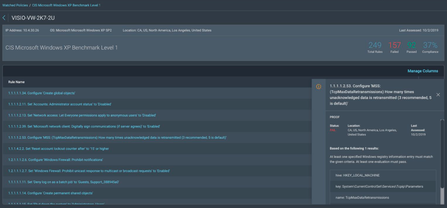The height and width of the screenshot is (208, 447).
Task: Open Manage Columns
Action: pos(422,71)
